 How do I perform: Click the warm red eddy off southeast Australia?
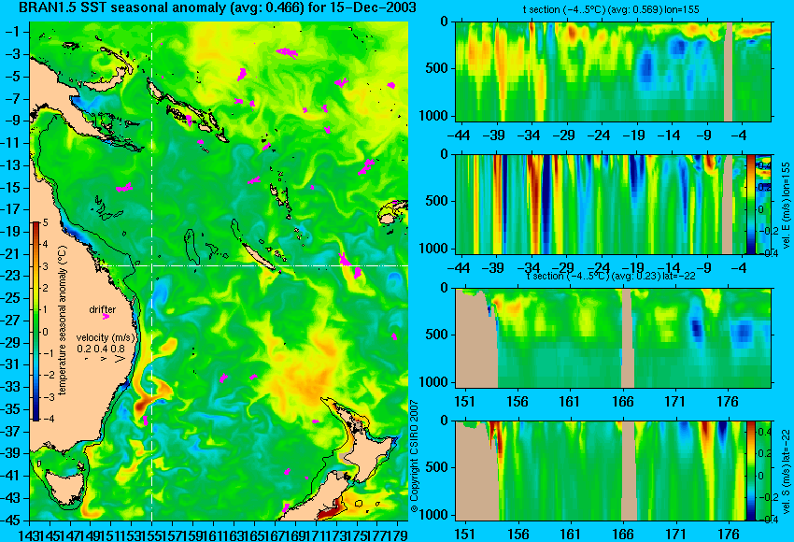[x=144, y=404]
